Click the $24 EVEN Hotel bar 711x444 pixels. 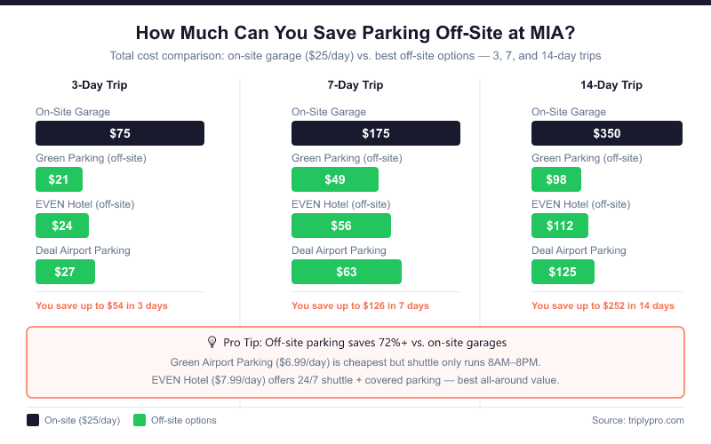point(62,226)
